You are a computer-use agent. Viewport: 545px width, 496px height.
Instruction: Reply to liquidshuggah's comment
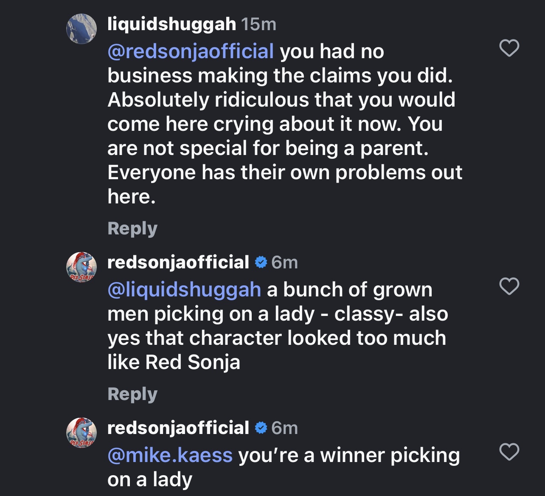[x=132, y=228]
